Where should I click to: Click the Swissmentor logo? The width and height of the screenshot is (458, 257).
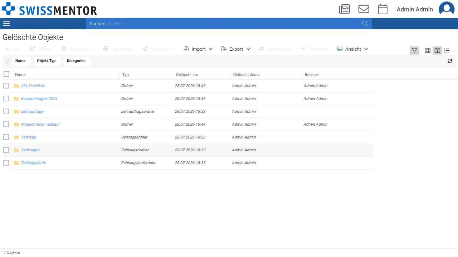49,9
